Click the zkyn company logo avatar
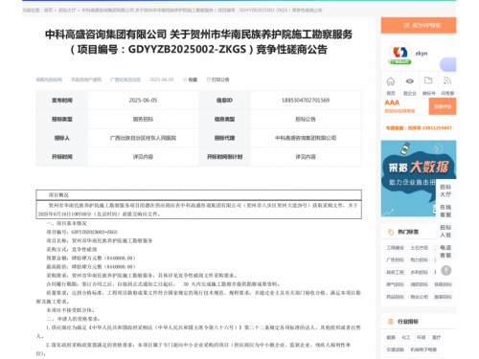479x359 pixels. tap(399, 53)
